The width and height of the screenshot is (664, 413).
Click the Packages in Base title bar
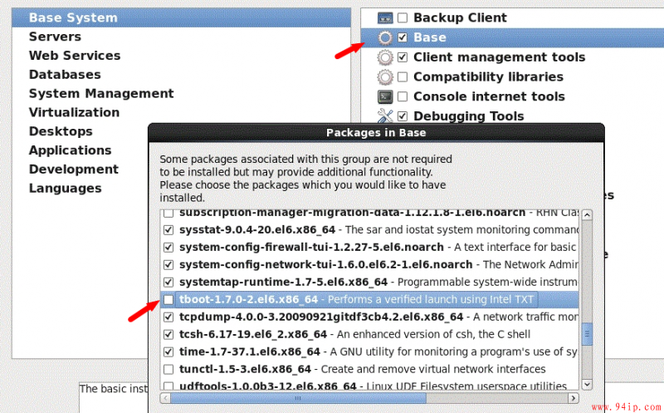(376, 133)
